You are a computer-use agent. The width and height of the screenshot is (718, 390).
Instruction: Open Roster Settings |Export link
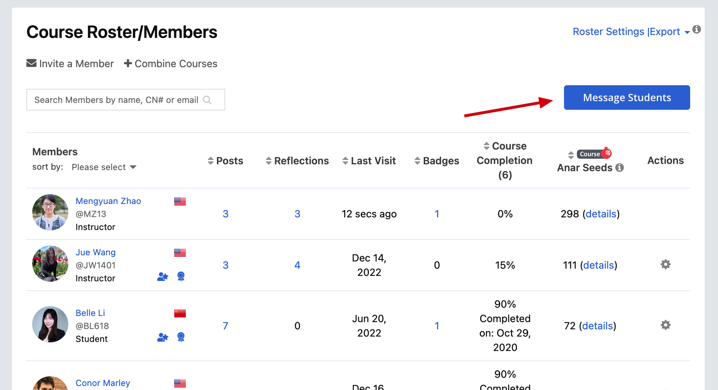627,32
